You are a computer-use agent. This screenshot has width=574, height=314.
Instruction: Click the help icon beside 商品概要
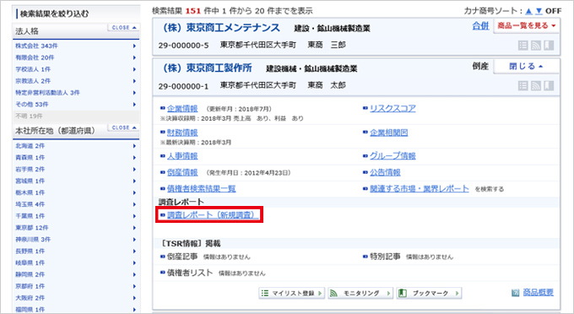(516, 293)
